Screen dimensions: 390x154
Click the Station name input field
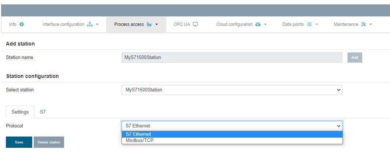232,58
